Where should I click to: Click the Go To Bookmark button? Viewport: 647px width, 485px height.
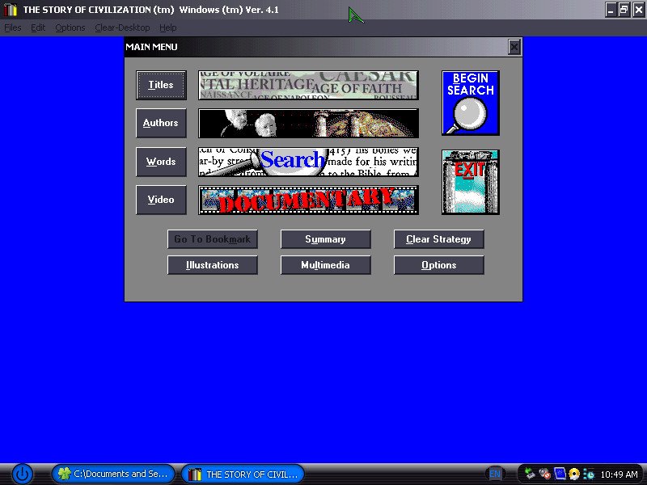213,239
